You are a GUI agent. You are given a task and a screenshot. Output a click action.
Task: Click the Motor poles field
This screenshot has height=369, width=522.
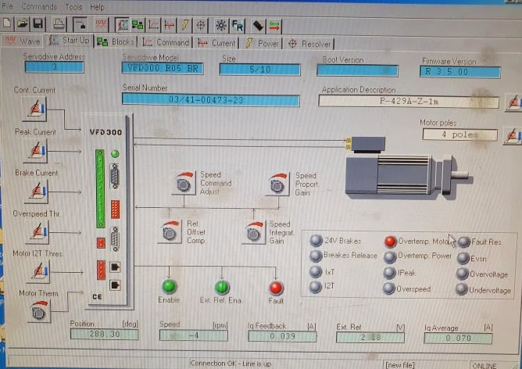pyautogui.click(x=460, y=135)
